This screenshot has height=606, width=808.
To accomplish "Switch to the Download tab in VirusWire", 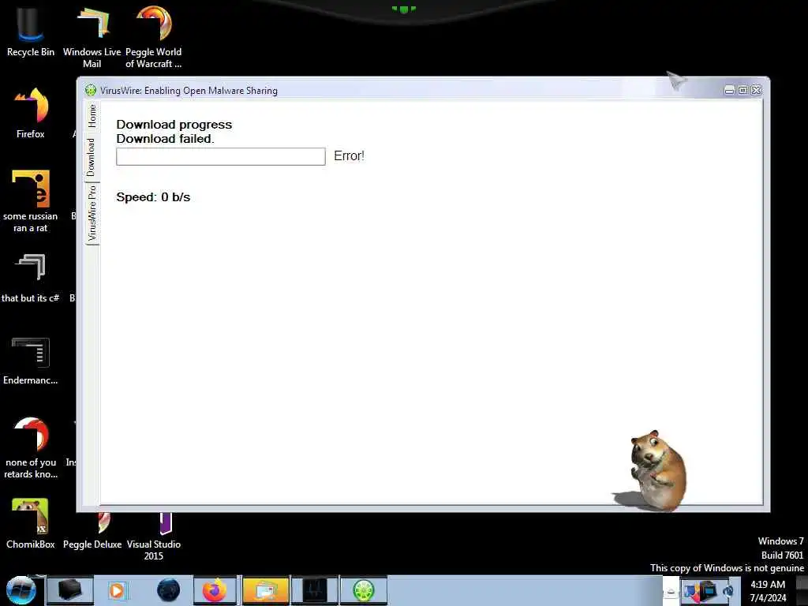I will click(x=92, y=157).
